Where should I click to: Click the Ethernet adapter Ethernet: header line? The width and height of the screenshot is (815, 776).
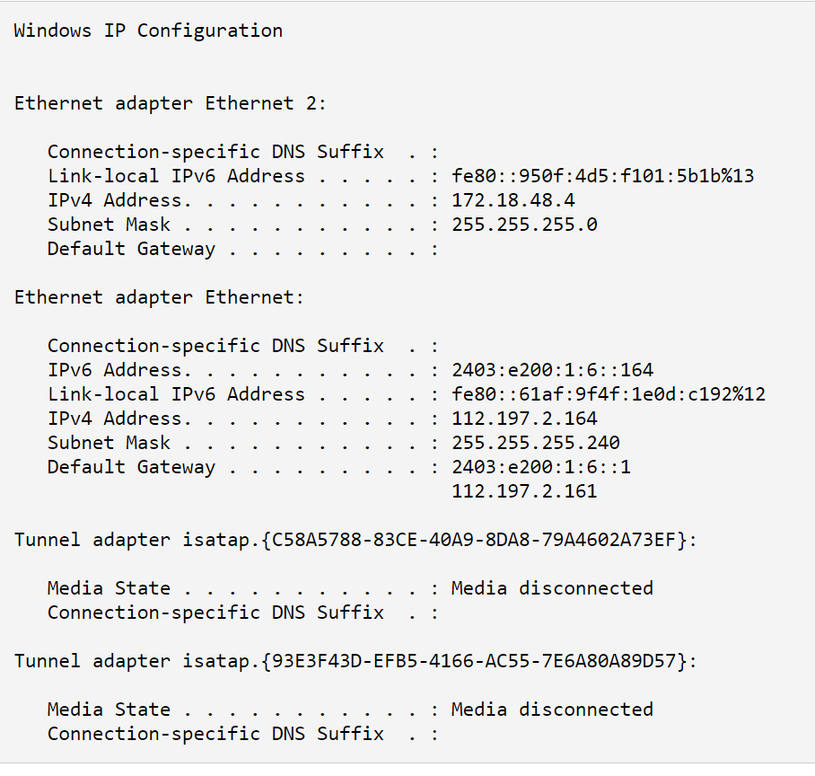pos(159,297)
